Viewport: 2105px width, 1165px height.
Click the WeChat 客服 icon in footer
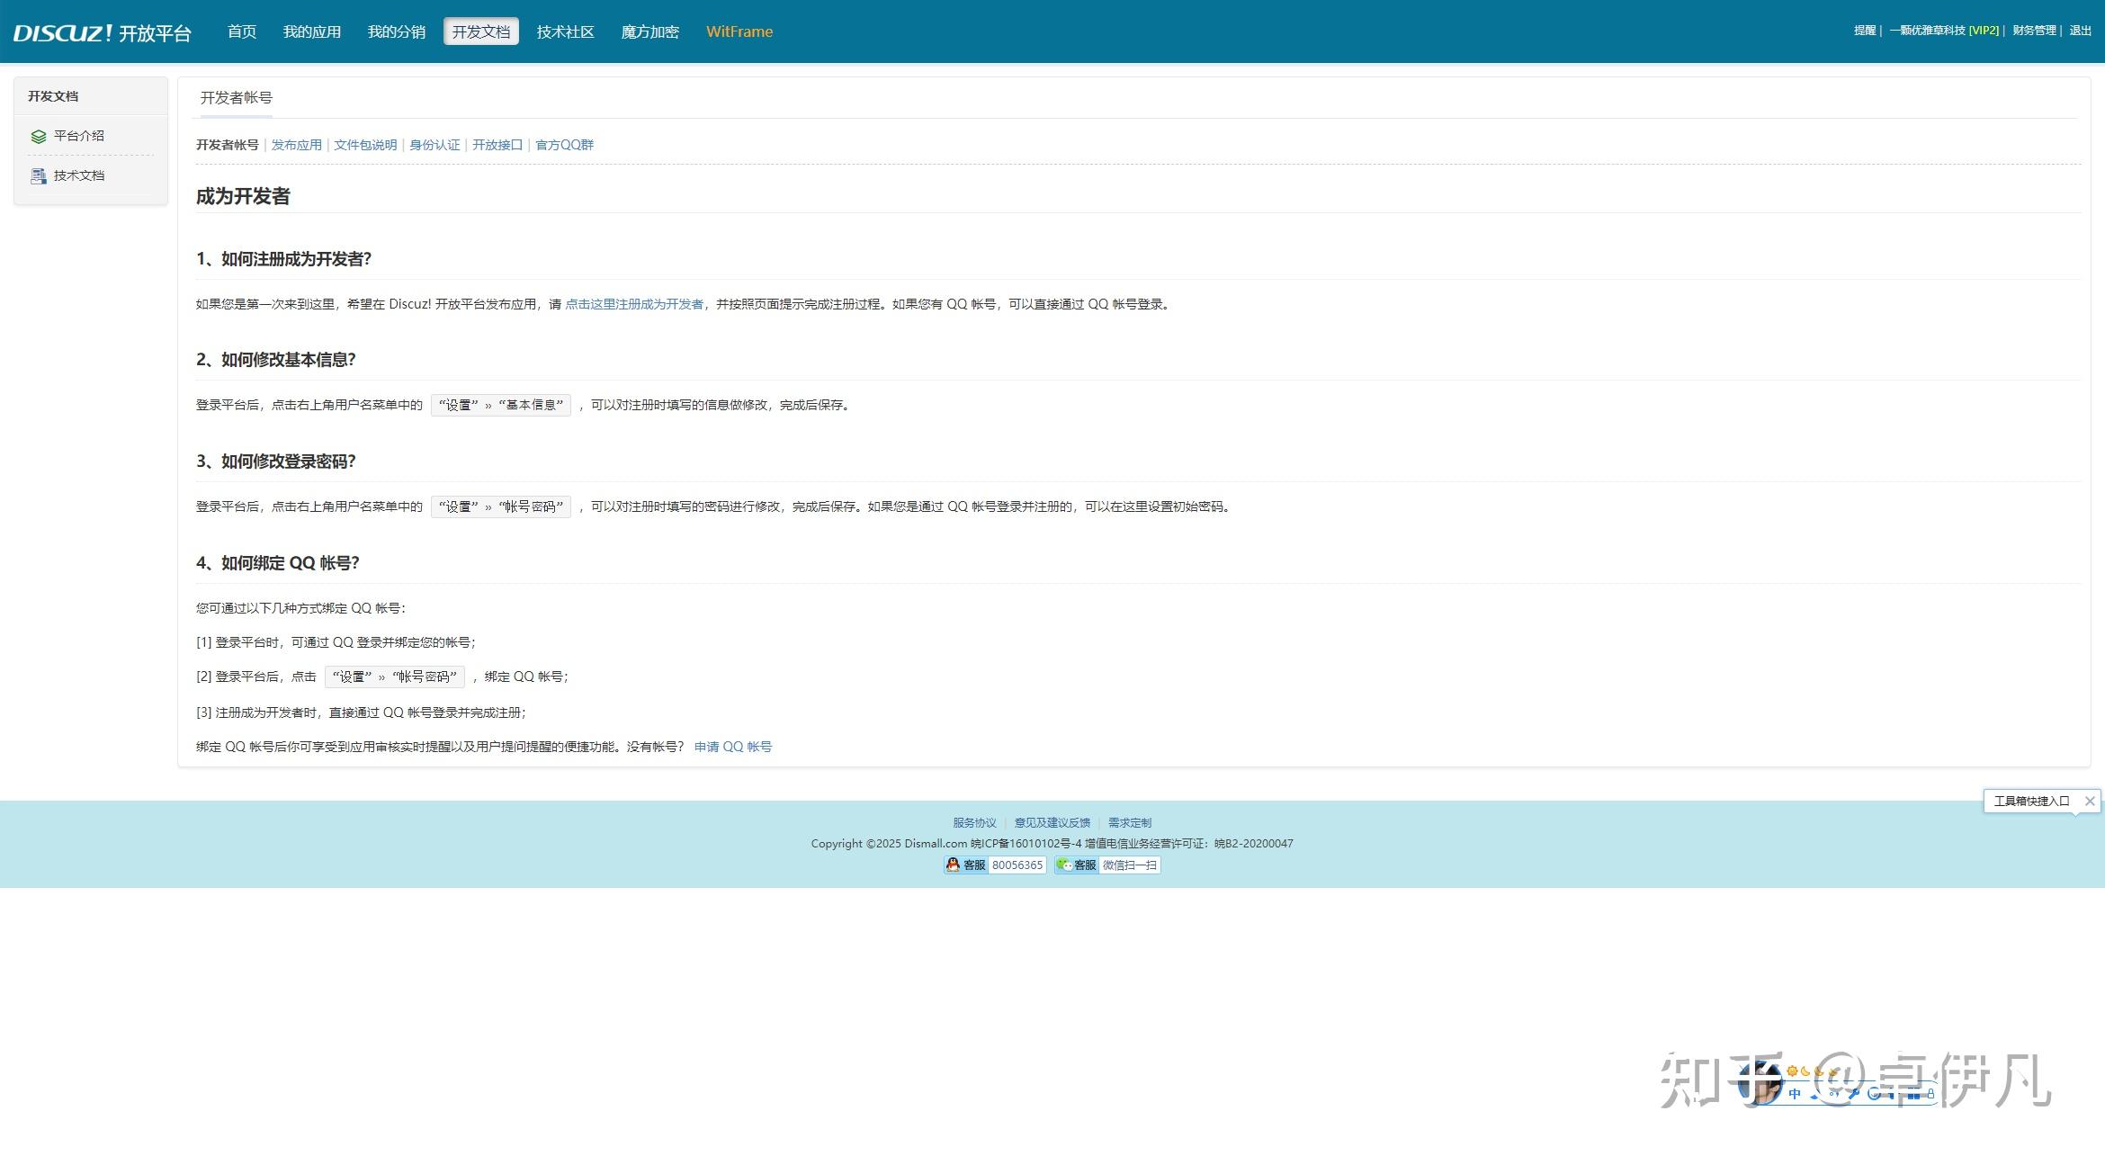1064,865
